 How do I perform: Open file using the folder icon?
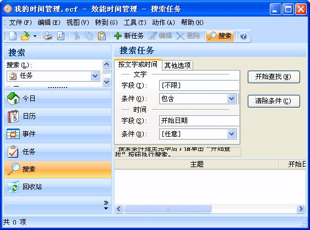tap(25, 36)
